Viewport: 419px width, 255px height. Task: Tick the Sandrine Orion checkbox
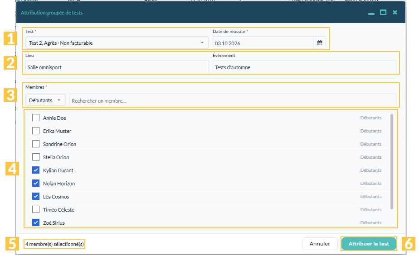36,144
